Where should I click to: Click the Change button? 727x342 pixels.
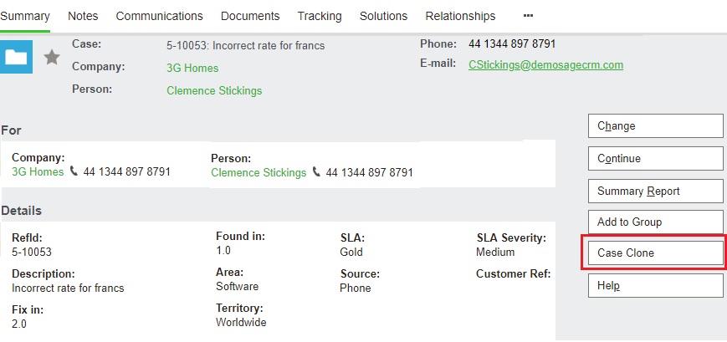pos(656,126)
